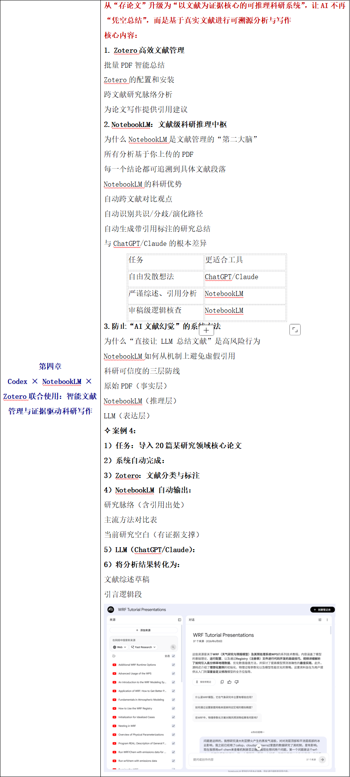350x777 pixels.
Task: Click YouTube icon for Initialization for Idealized Cases
Action: (114, 717)
